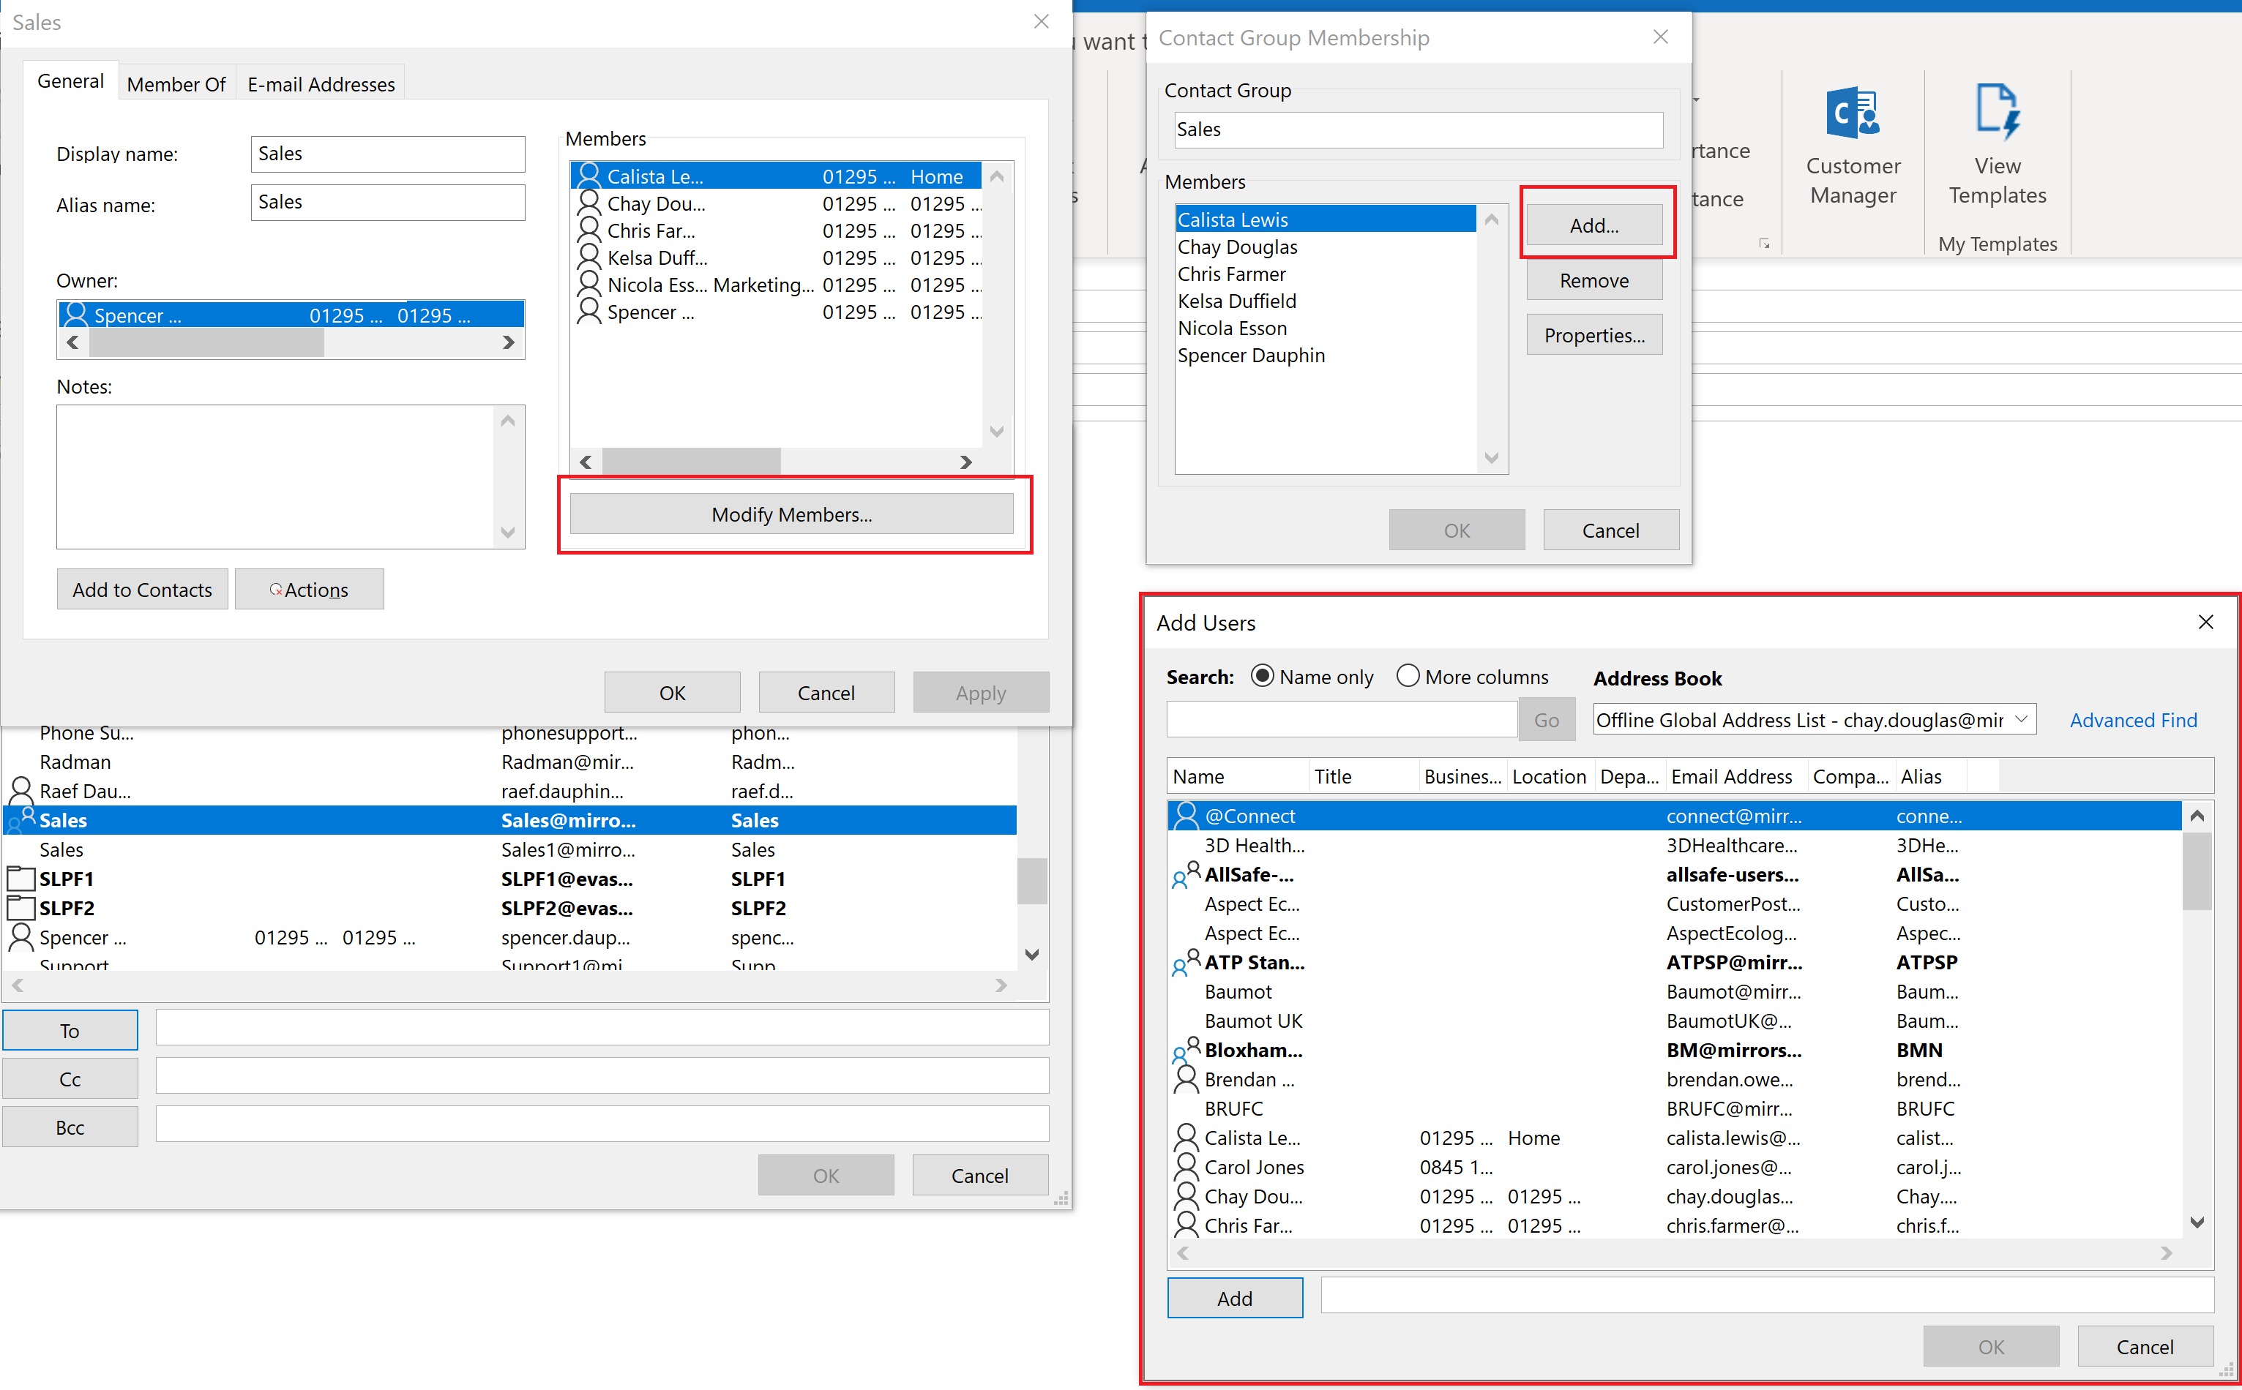2242x1390 pixels.
Task: Select Carol Jones contact icon
Action: click(x=1185, y=1167)
